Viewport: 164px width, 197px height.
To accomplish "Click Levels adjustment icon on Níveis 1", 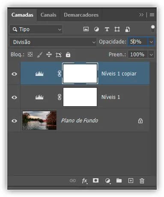I will pyautogui.click(x=39, y=97).
